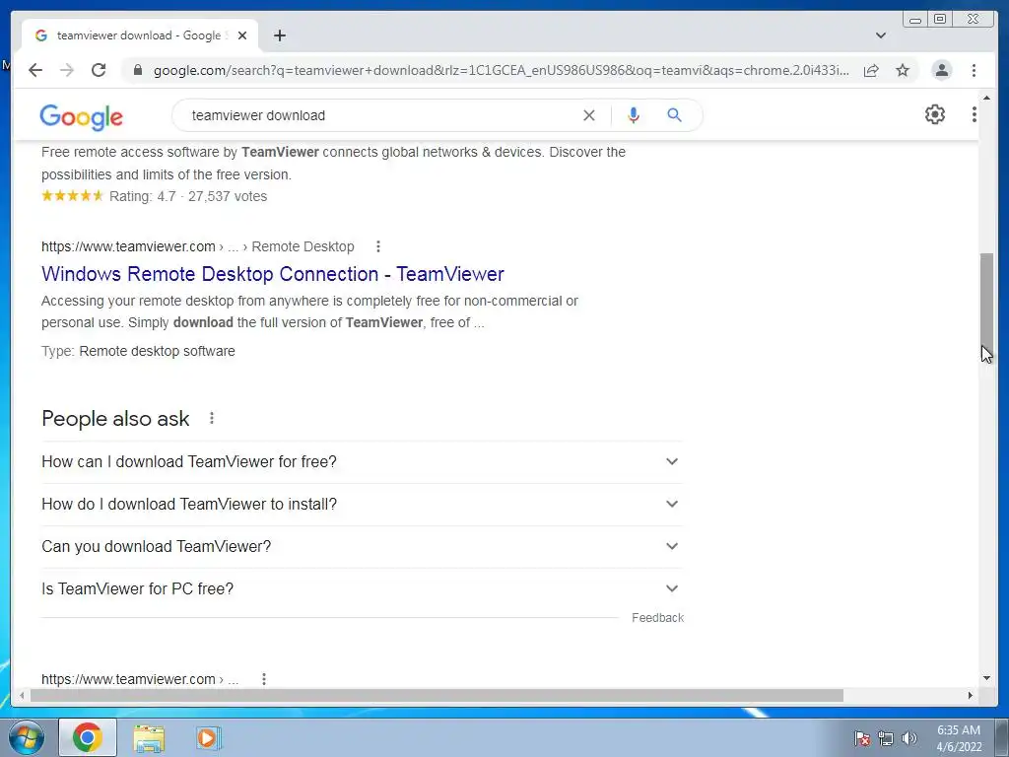Open the Action Center flag icon
Viewport: 1009px width, 757px height.
click(x=861, y=738)
